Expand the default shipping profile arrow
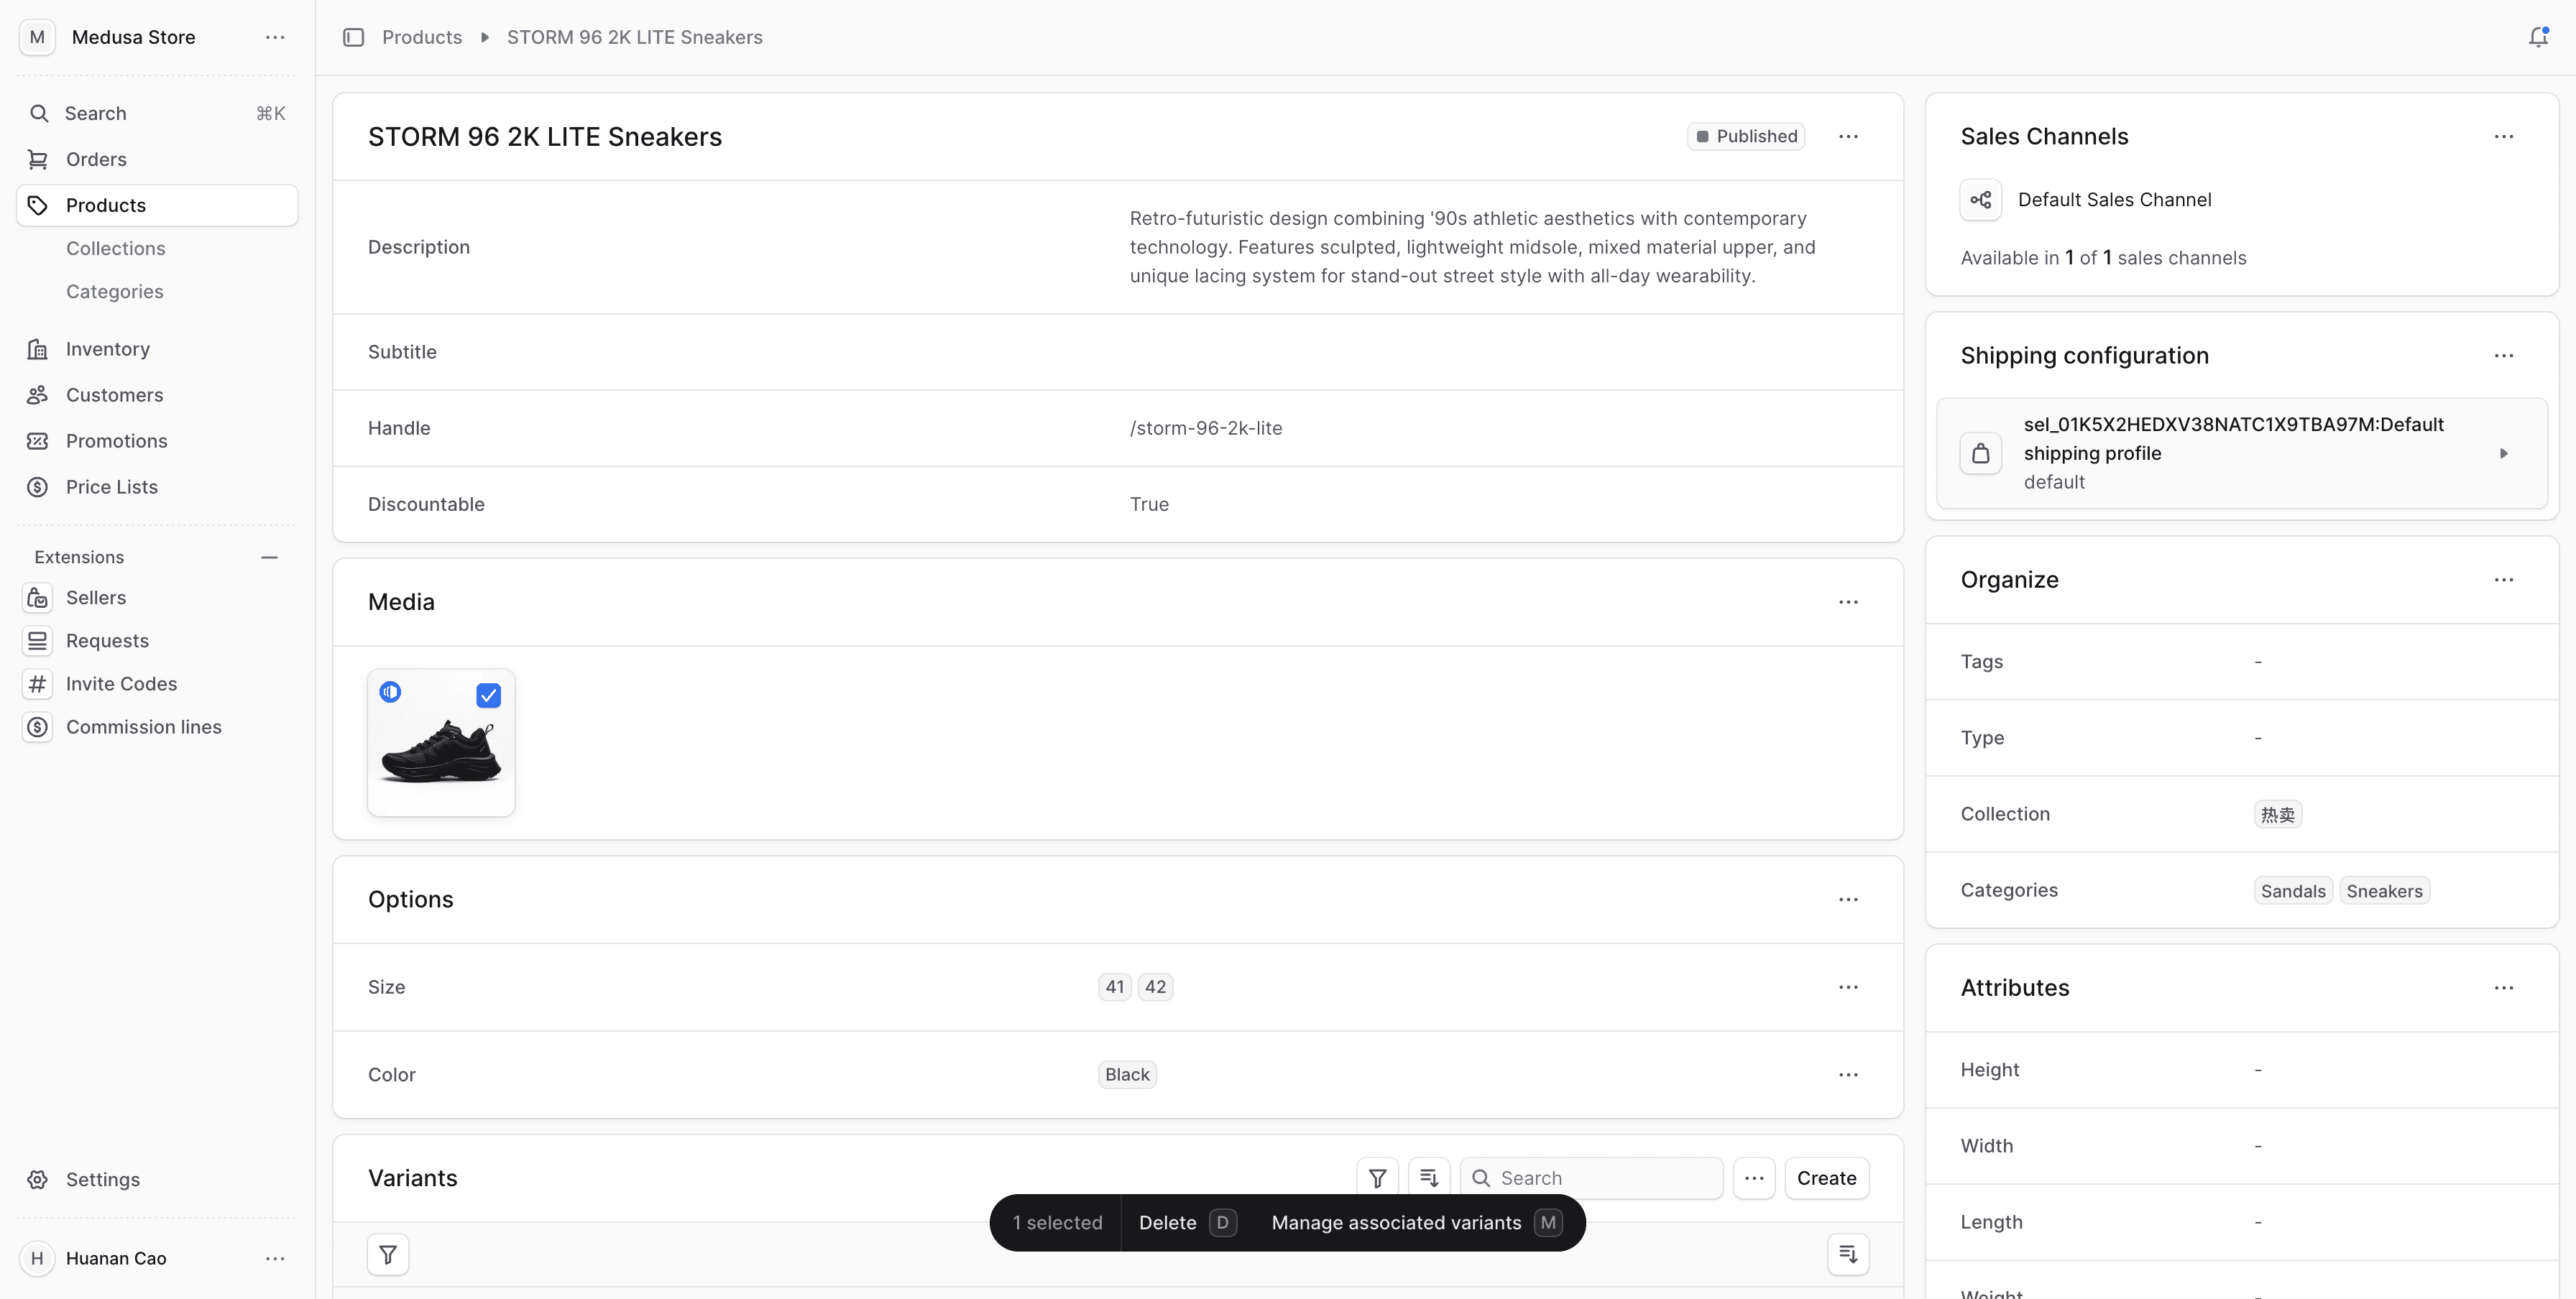 pos(2503,453)
